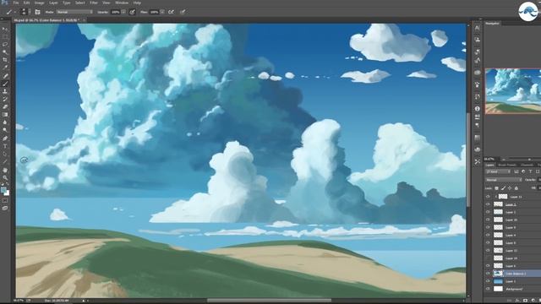Switch to the Brush Presets tab

[x=507, y=166]
